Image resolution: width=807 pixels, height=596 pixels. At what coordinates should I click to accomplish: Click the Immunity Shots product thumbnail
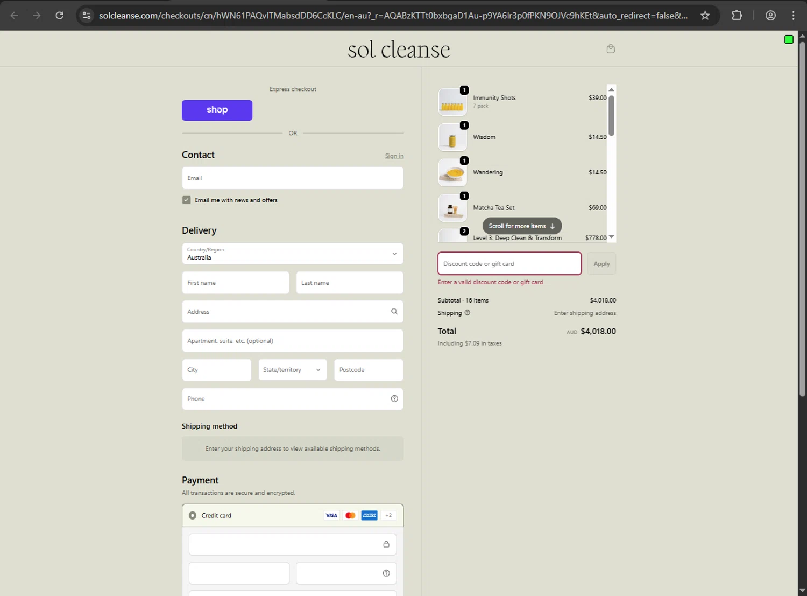tap(452, 102)
